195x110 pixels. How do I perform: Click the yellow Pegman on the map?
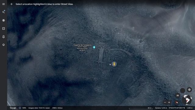(x=114, y=64)
